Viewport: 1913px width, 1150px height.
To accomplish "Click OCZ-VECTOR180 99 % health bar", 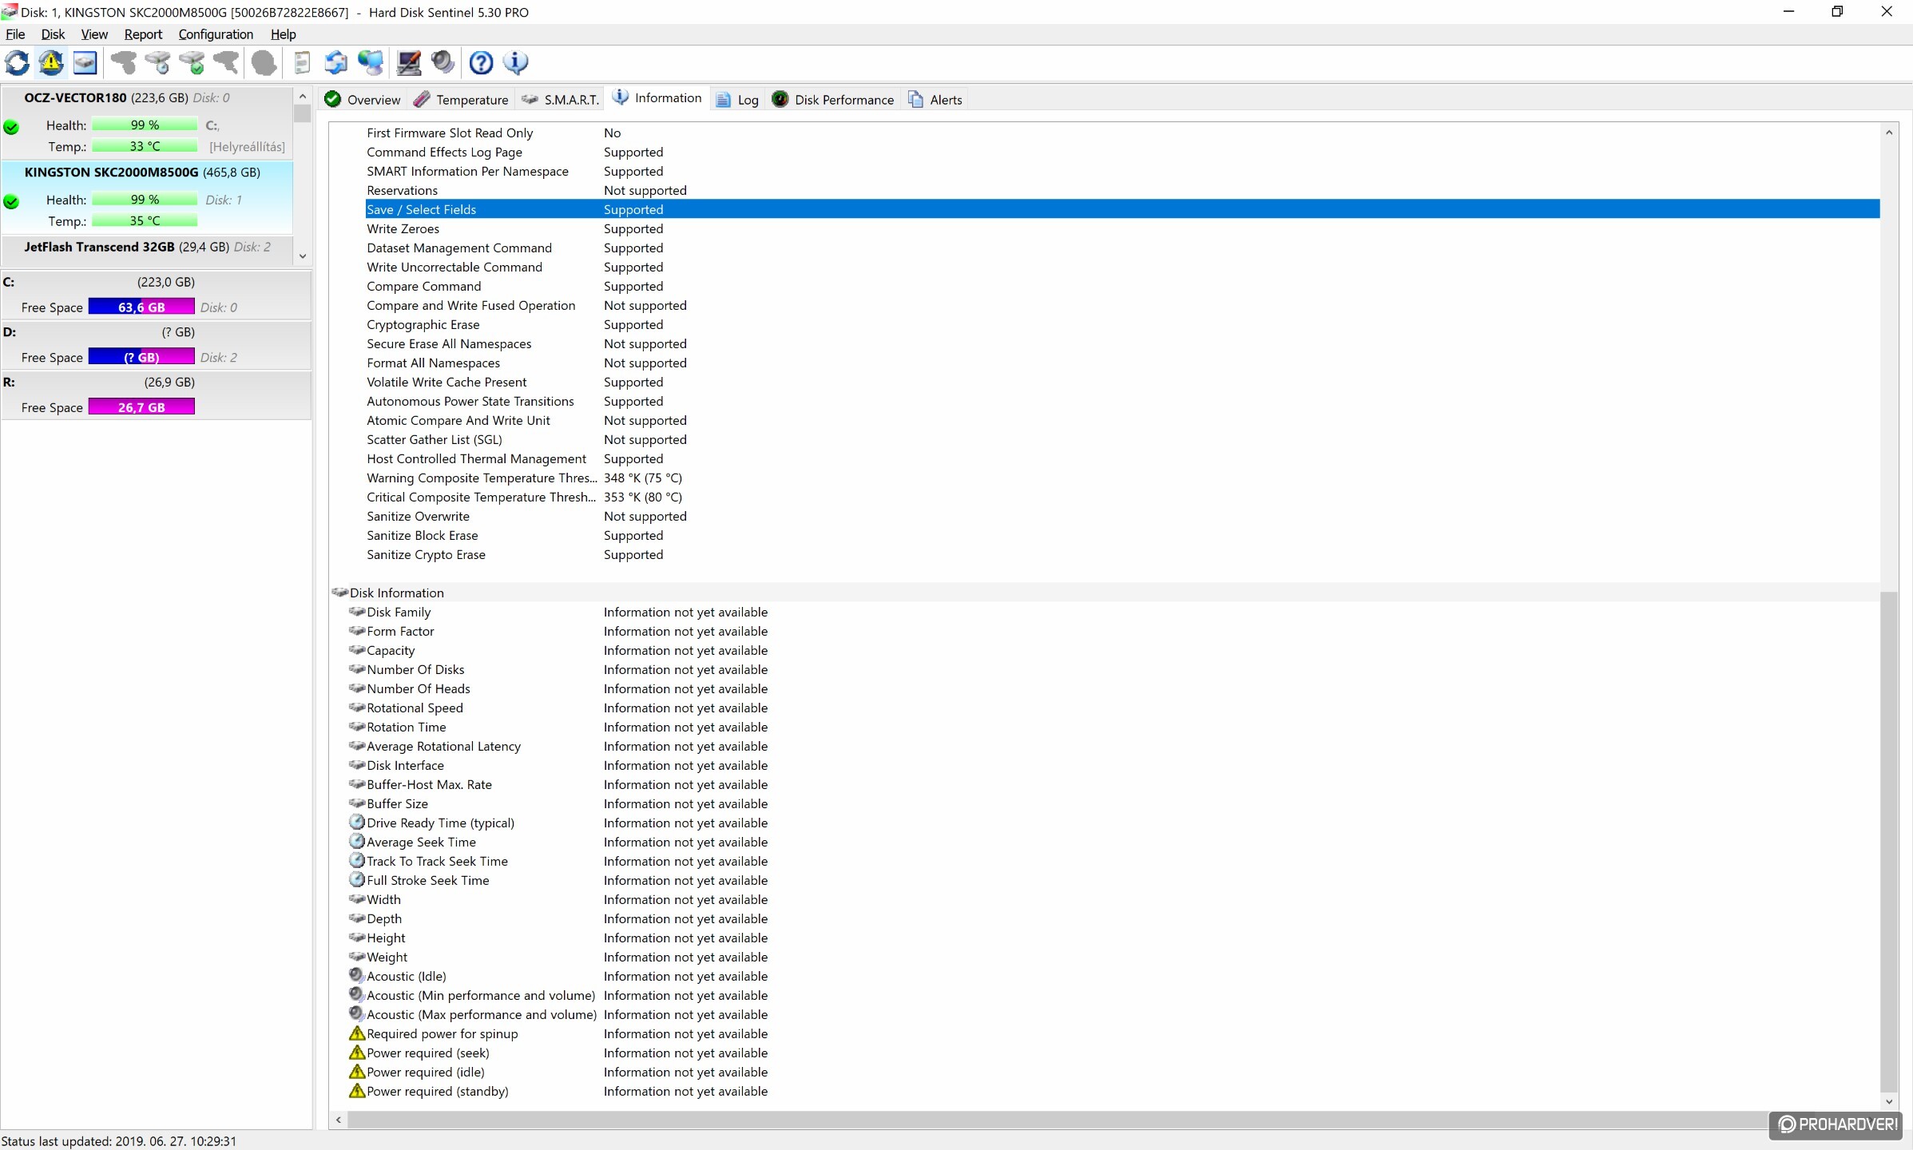I will 145,125.
